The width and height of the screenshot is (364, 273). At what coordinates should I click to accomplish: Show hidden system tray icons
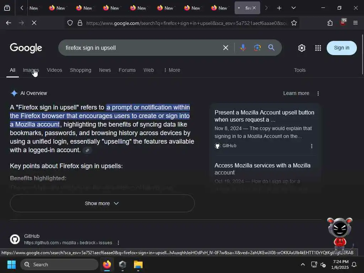(x=303, y=264)
